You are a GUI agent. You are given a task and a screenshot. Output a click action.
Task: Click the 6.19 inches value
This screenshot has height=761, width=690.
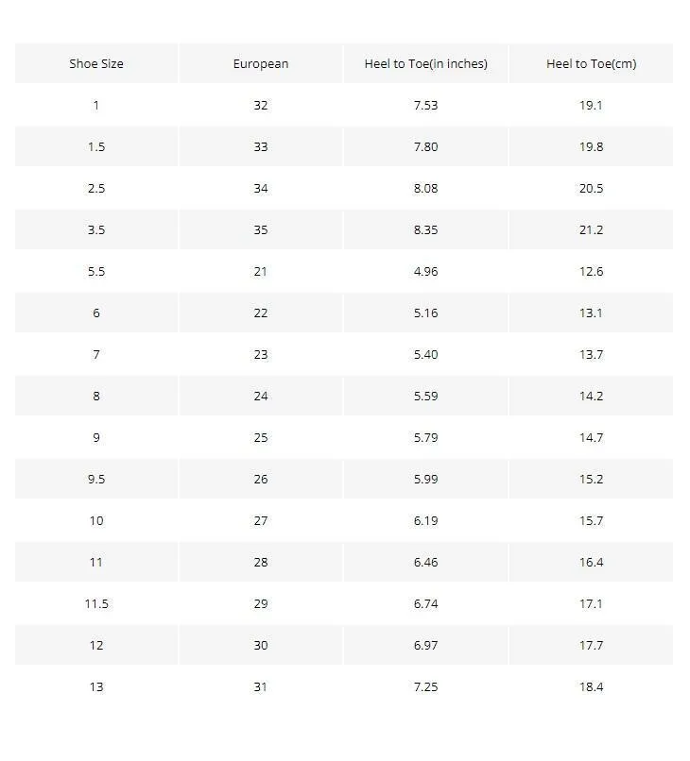point(425,521)
